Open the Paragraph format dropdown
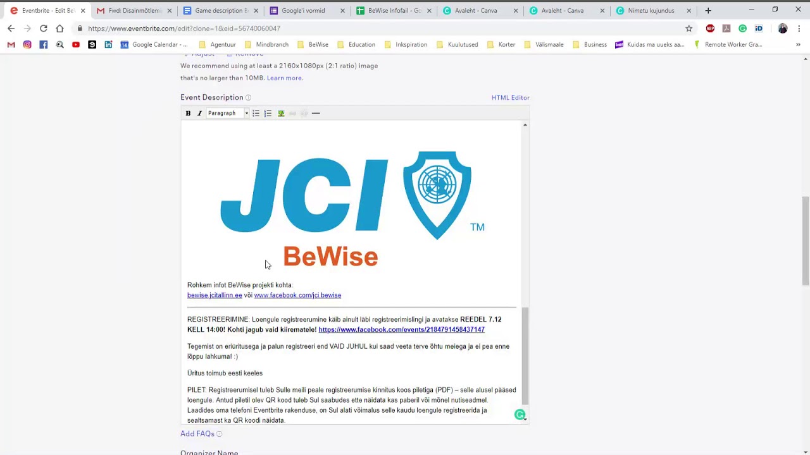Image resolution: width=810 pixels, height=455 pixels. 228,113
